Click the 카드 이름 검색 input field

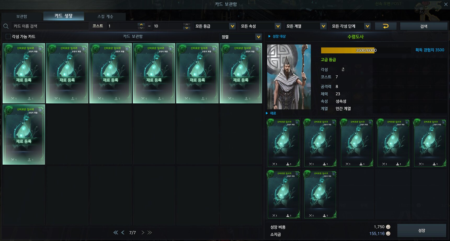click(x=50, y=26)
